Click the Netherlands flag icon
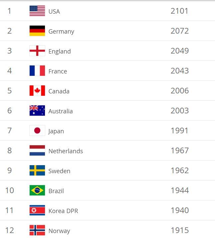This screenshot has height=238, width=215. (37, 151)
